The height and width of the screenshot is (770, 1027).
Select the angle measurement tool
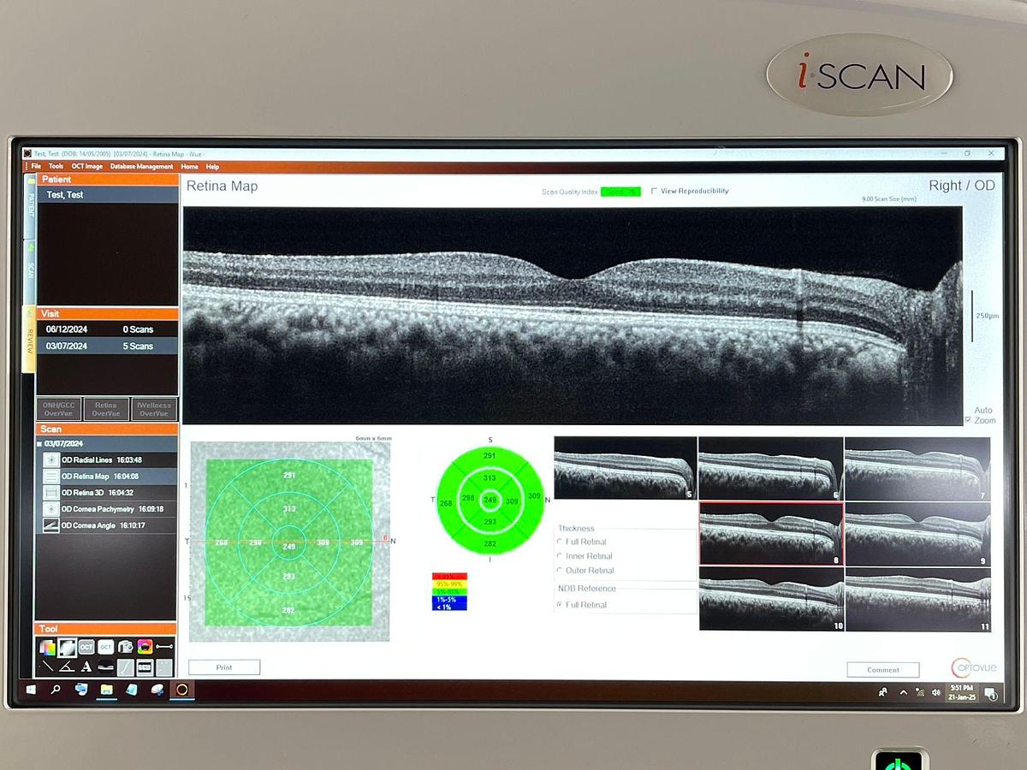tap(67, 667)
